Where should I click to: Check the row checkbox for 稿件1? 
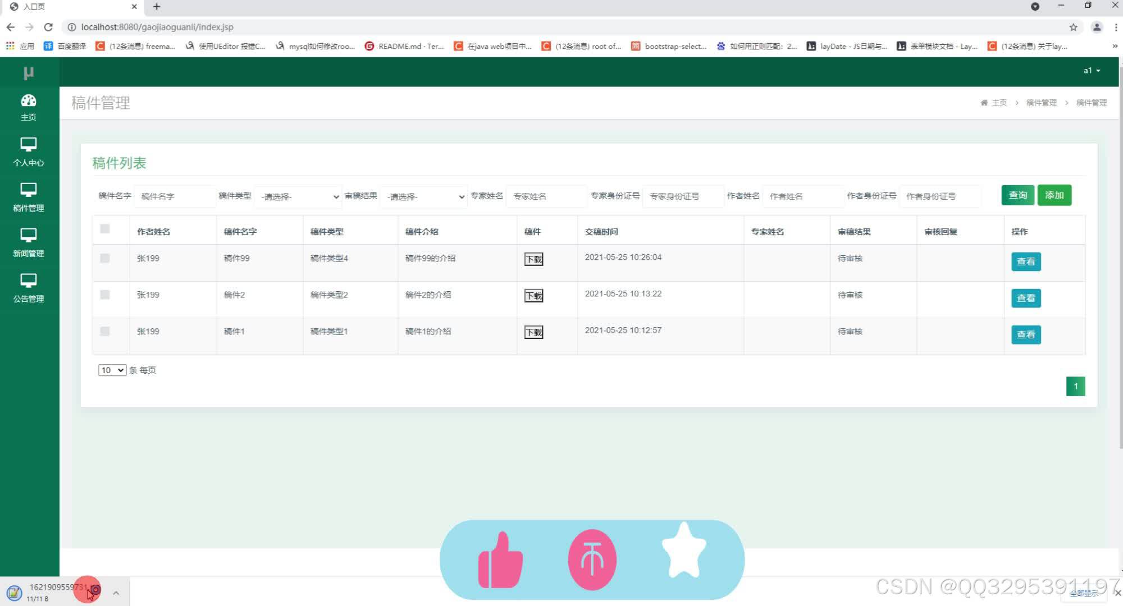click(x=105, y=331)
